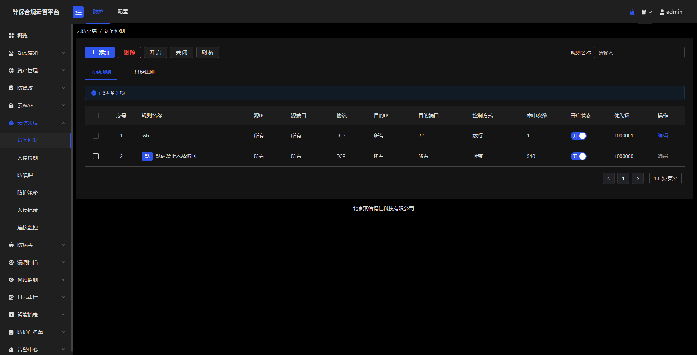Go to next page arrow

pos(638,178)
